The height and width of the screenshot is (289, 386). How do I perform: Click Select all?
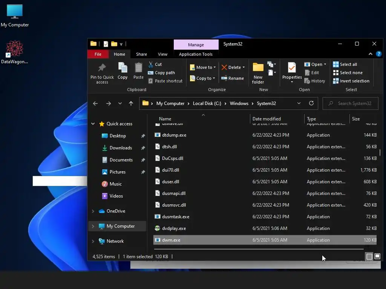345,64
